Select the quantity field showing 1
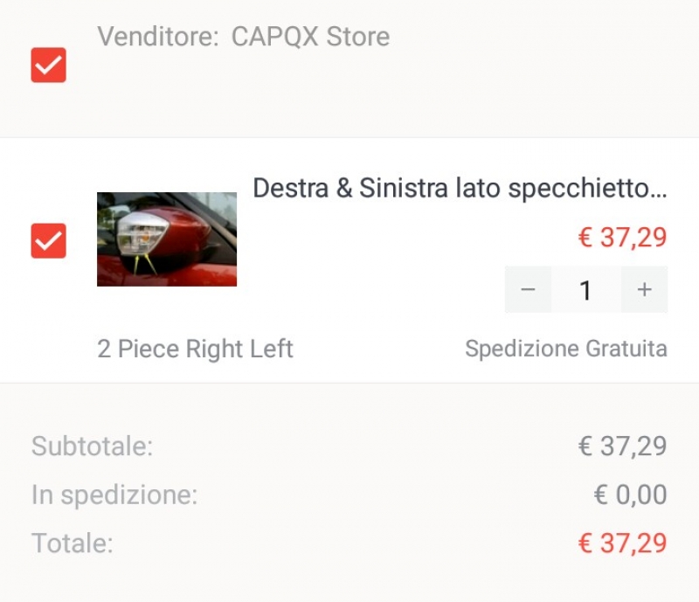Screen dimensions: 699x602 pyautogui.click(x=585, y=290)
